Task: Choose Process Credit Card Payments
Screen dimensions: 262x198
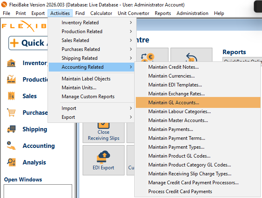Action: tap(198, 191)
